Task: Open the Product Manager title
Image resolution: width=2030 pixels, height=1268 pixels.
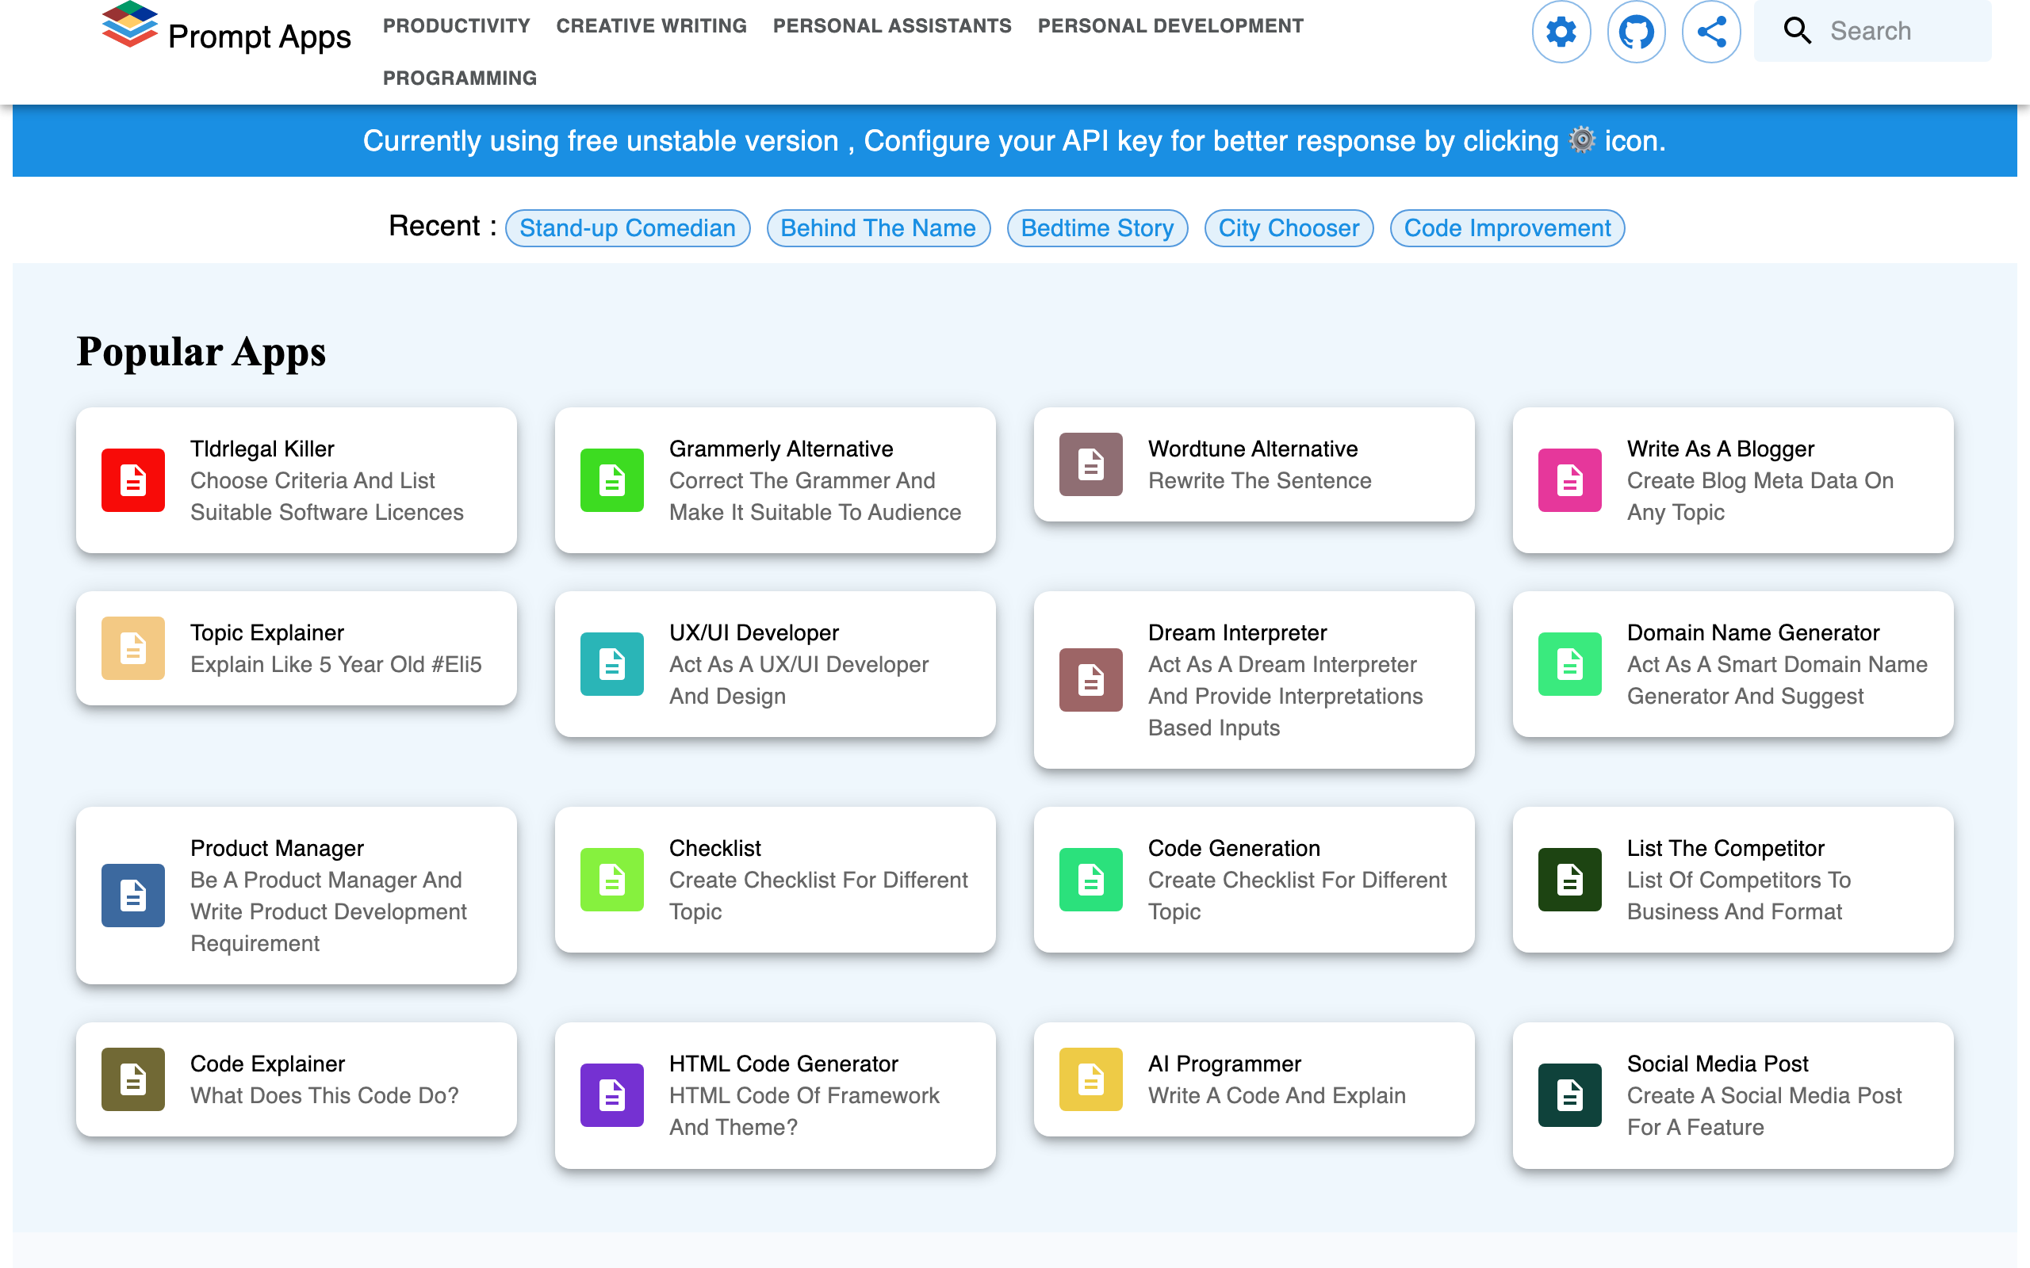Action: point(277,848)
